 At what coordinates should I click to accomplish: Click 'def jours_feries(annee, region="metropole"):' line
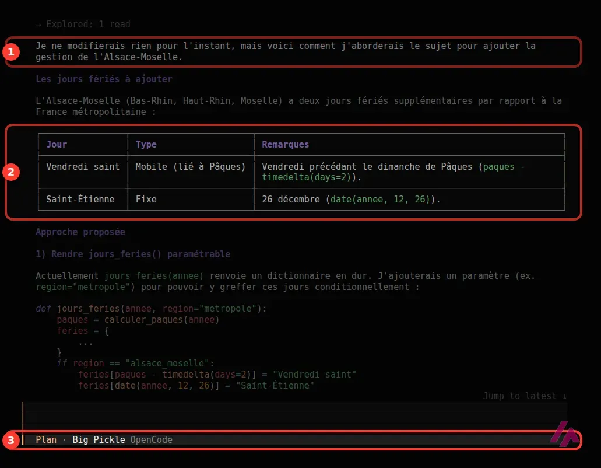(151, 309)
